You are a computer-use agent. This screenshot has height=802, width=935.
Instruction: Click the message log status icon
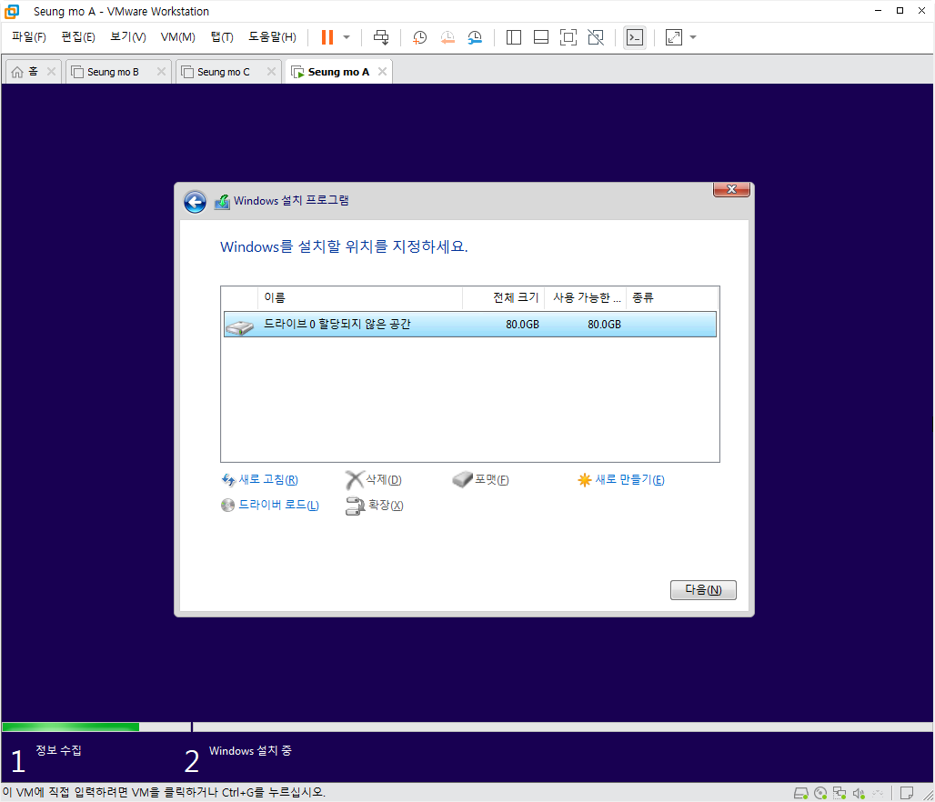tap(907, 793)
